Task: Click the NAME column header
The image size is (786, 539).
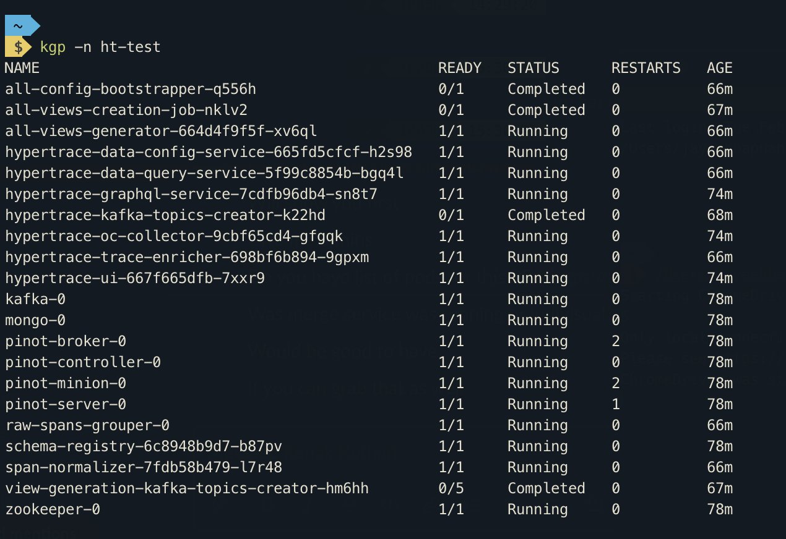Action: pyautogui.click(x=22, y=68)
